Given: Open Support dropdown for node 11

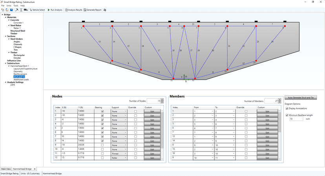Looking at the screenshot, I should click(x=119, y=154).
